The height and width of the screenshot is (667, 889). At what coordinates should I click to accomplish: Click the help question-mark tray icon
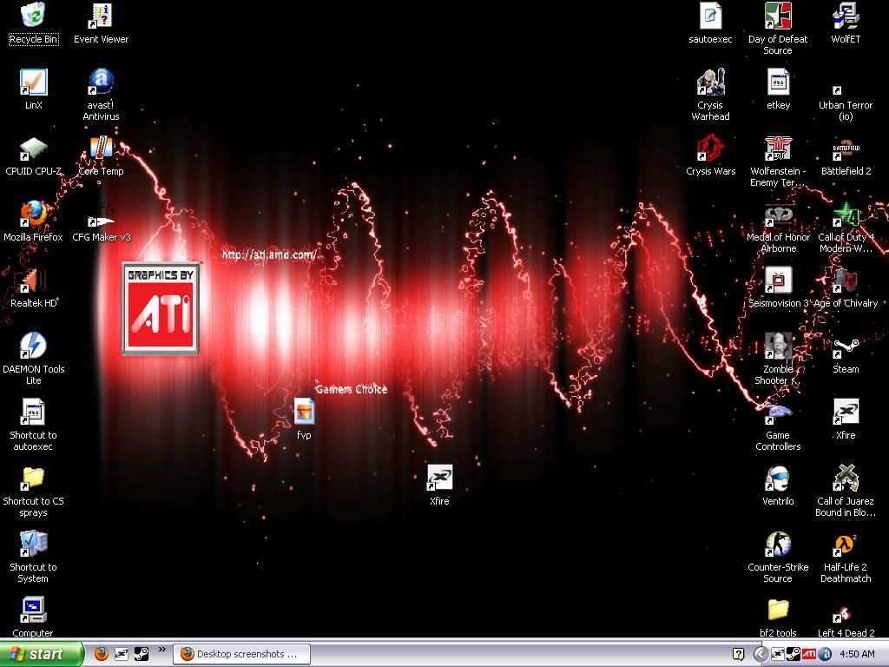tap(738, 655)
